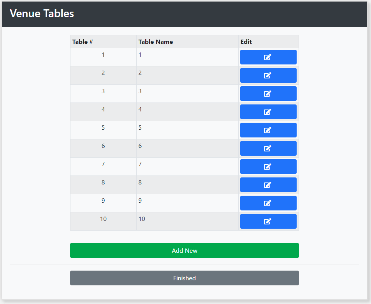Select the Table # cell showing 5
The image size is (371, 304).
[x=104, y=130]
